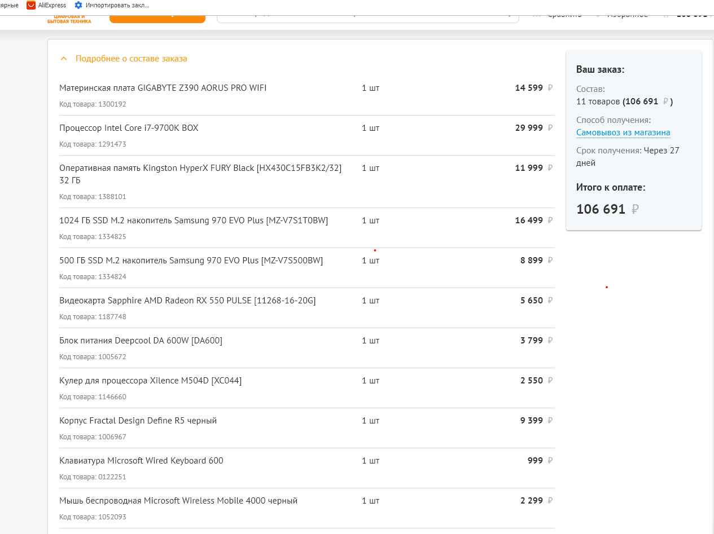Image resolution: width=714 pixels, height=534 pixels.
Task: Click product code 1388101
Action: 93,197
